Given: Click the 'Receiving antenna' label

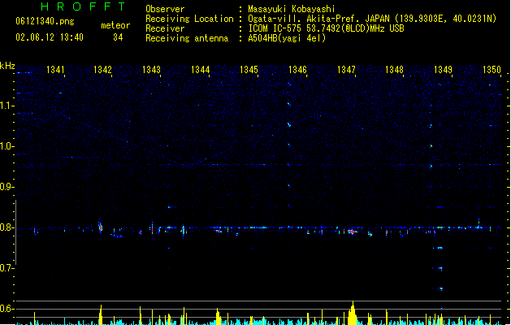Looking at the screenshot, I should coord(187,38).
